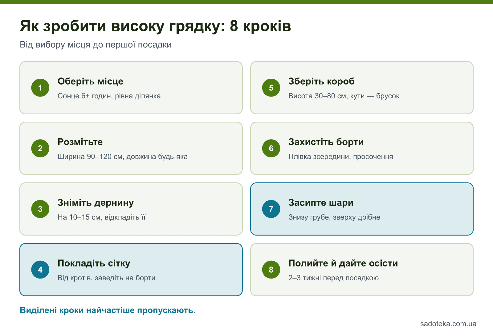Click text 'Від кротів, заведіть на борти'

(107, 278)
